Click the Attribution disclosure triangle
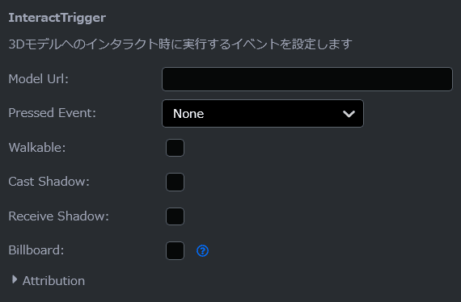Screen dimensions: 461x302 point(14,279)
